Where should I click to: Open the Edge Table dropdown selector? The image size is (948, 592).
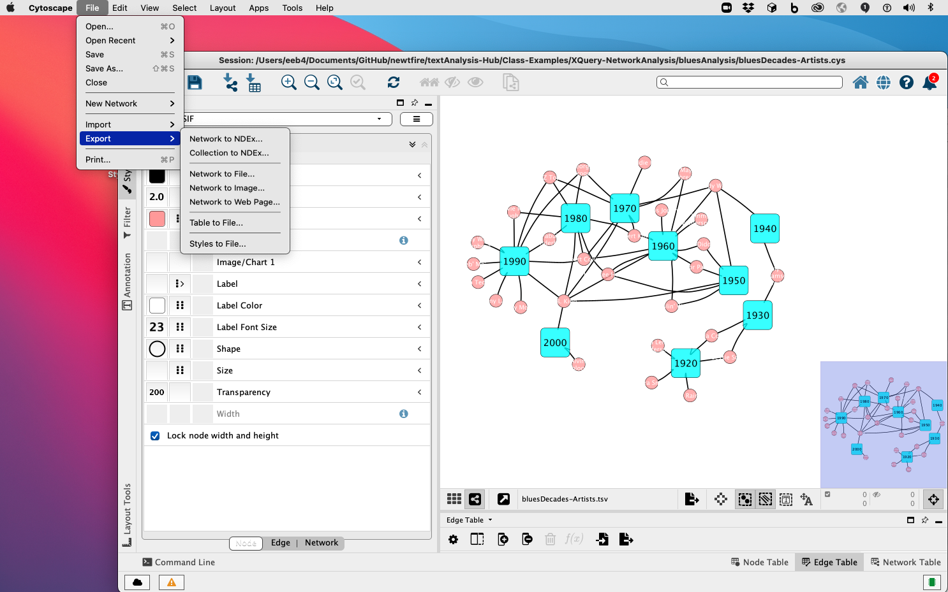coord(469,519)
